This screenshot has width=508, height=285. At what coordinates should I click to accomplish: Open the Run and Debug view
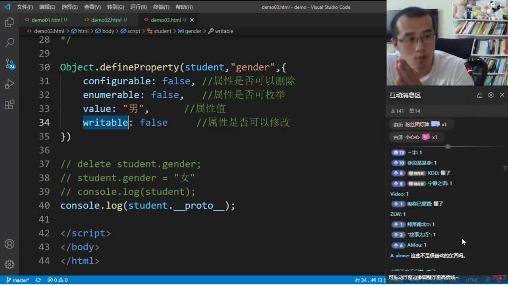[x=10, y=84]
